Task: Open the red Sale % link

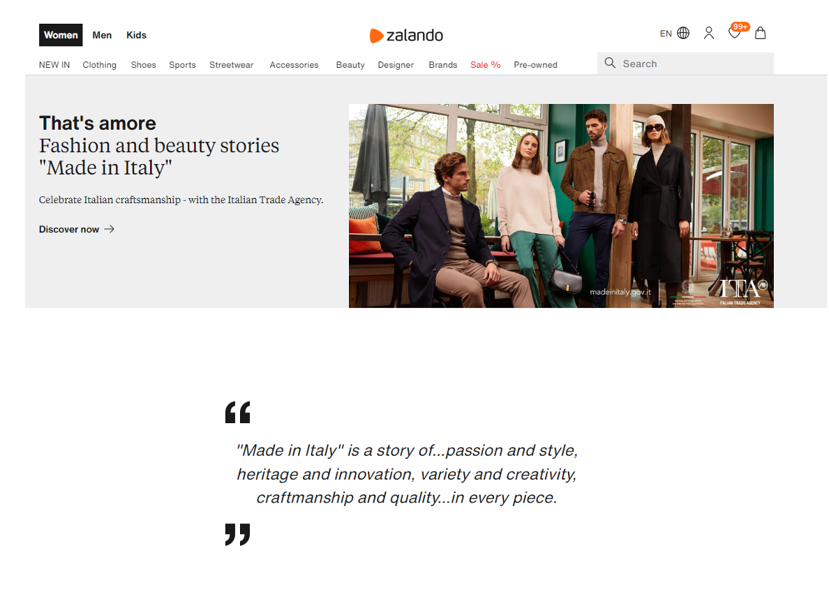Action: [x=485, y=65]
